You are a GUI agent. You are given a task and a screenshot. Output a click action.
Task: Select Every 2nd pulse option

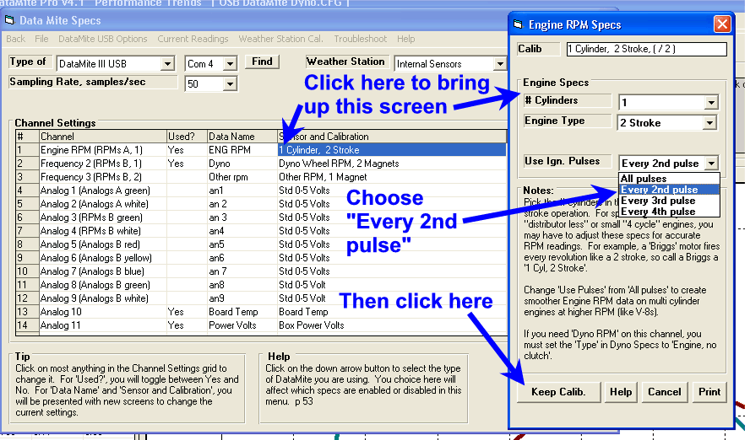[x=670, y=190]
